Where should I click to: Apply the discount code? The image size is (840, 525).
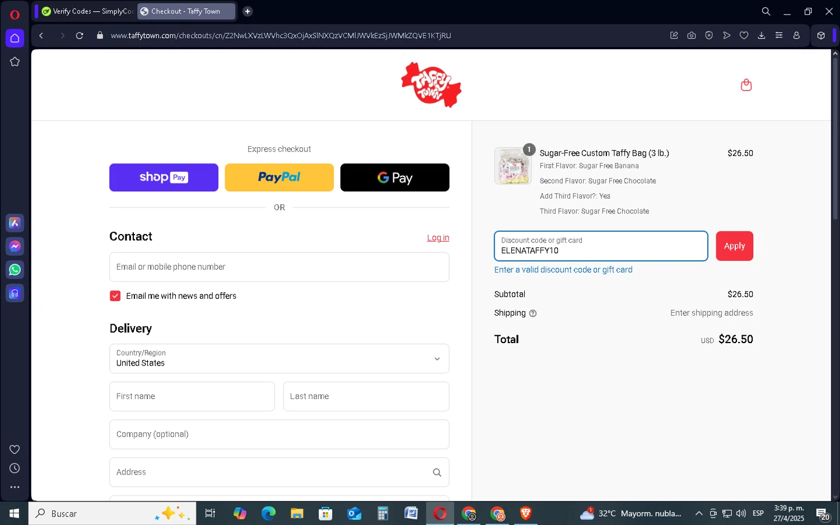pos(734,246)
